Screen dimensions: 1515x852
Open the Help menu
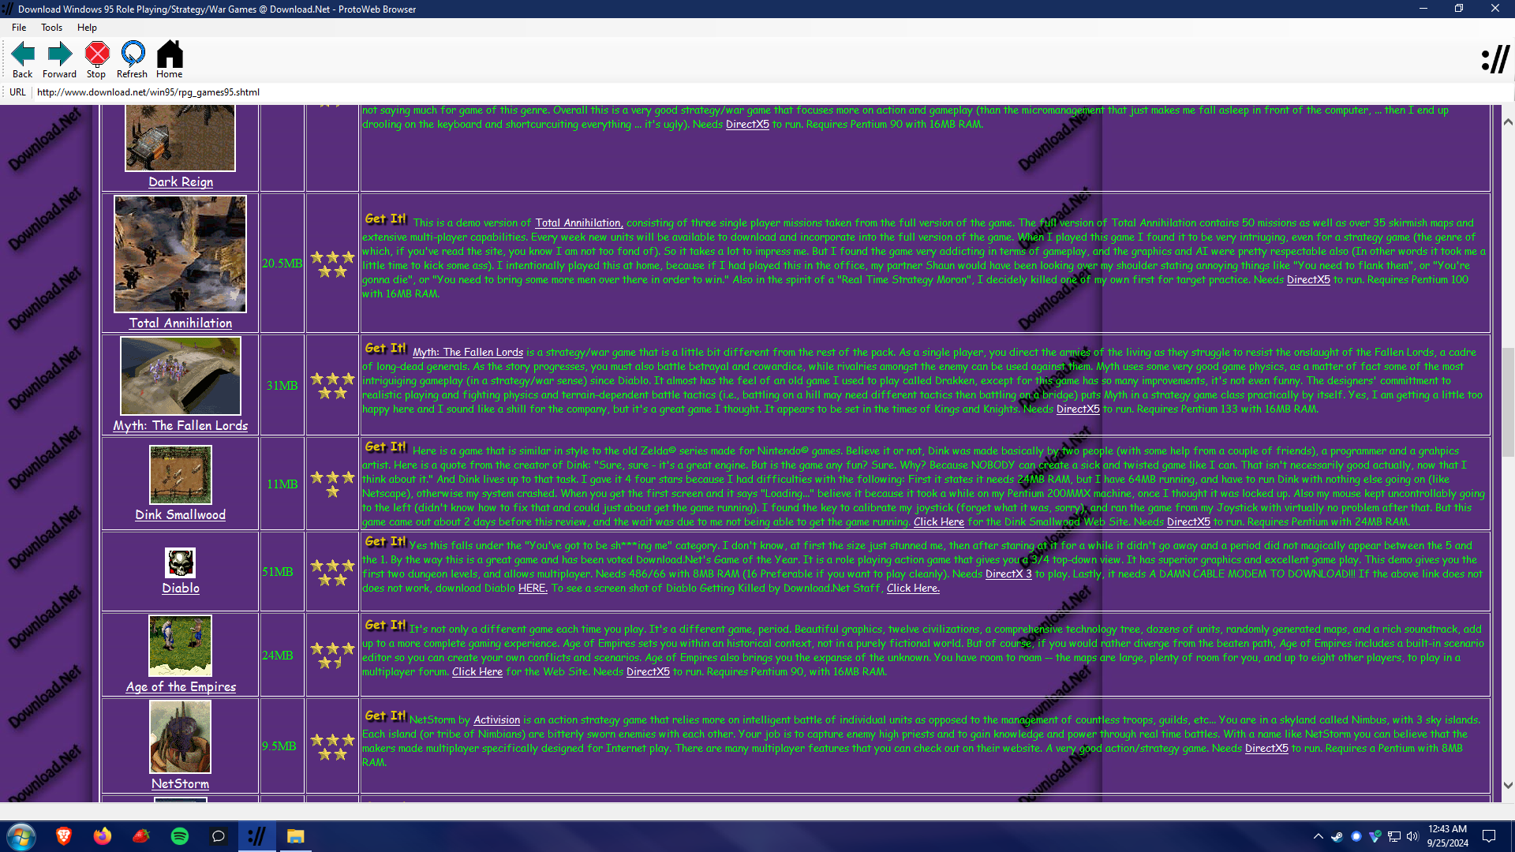[87, 28]
